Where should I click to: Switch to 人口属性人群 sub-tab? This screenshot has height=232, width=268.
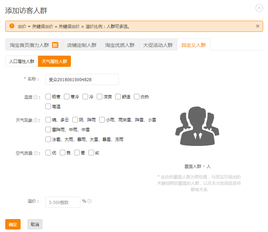(x=22, y=61)
